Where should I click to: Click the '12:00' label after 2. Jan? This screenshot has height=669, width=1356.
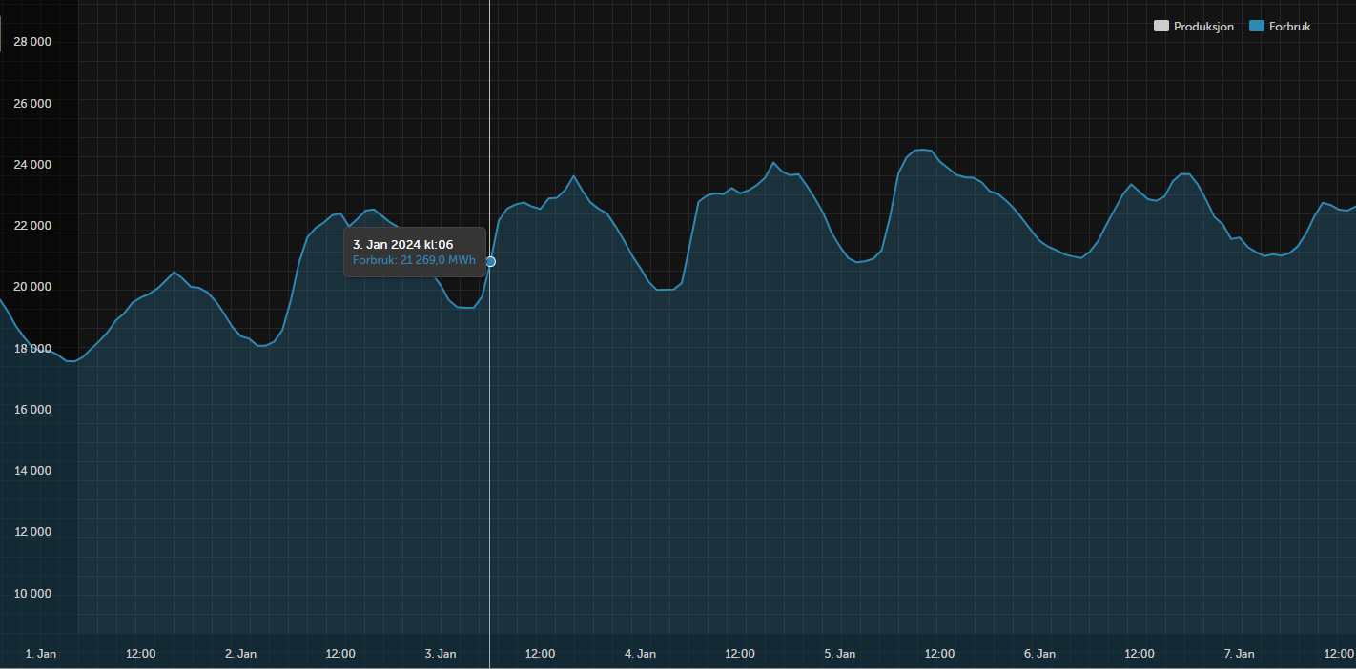(x=340, y=654)
